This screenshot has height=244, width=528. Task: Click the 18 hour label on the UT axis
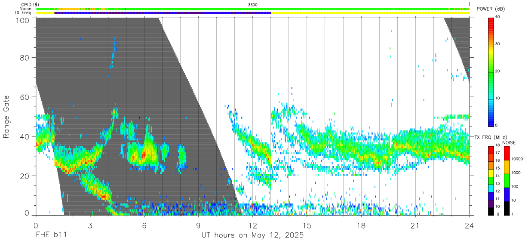click(361, 225)
